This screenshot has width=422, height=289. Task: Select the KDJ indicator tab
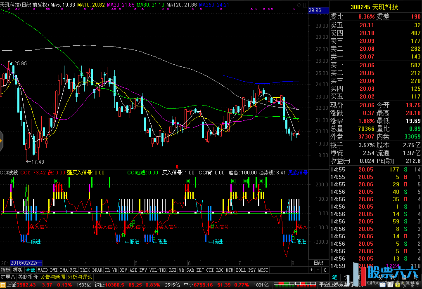200,270
